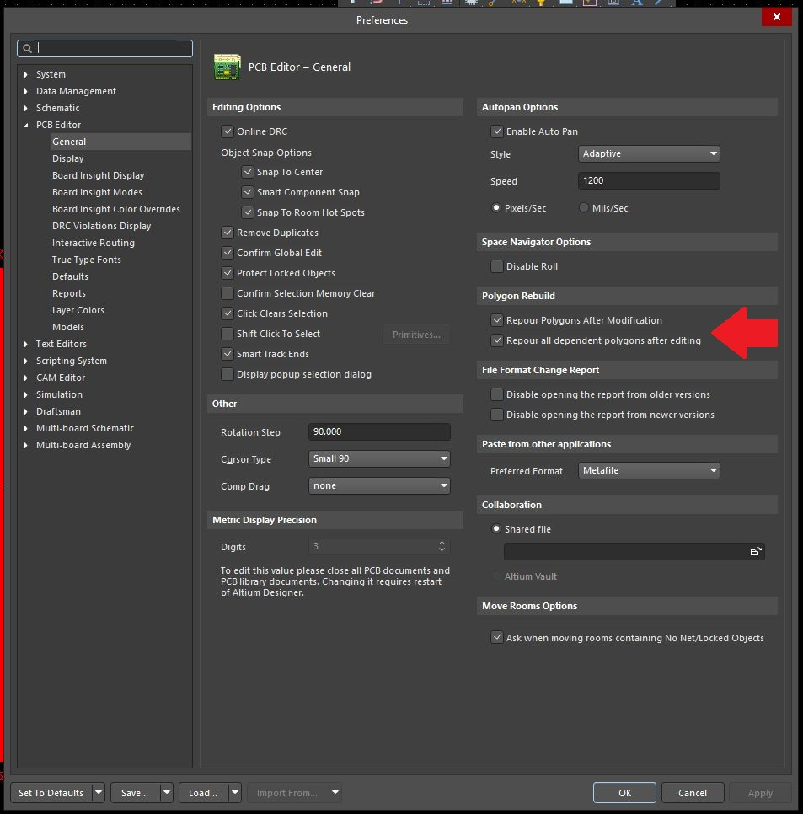This screenshot has height=814, width=803.
Task: Expand the CAM Editor node
Action: [26, 378]
